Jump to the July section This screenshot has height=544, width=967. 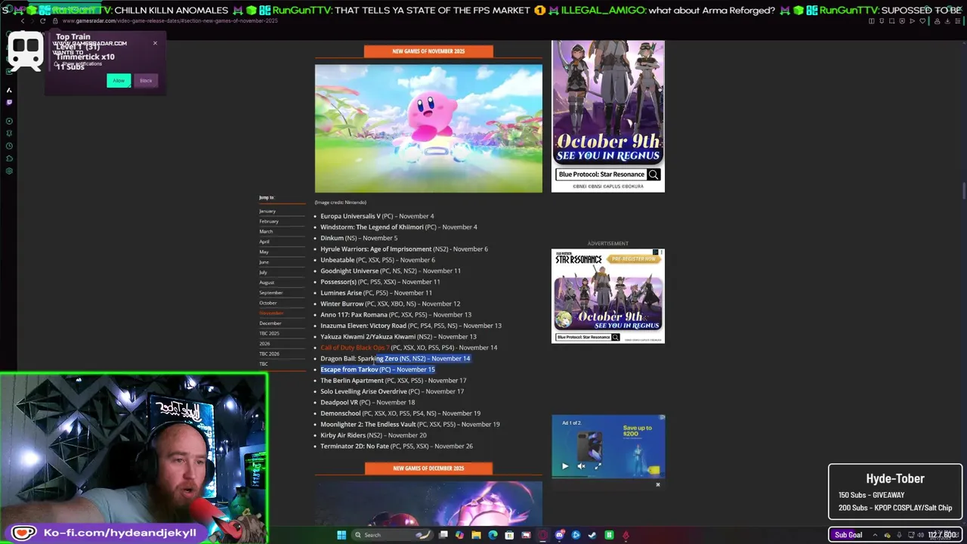[x=263, y=273]
